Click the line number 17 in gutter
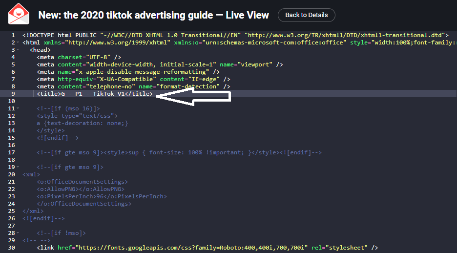This screenshot has width=457, height=253. [11, 152]
